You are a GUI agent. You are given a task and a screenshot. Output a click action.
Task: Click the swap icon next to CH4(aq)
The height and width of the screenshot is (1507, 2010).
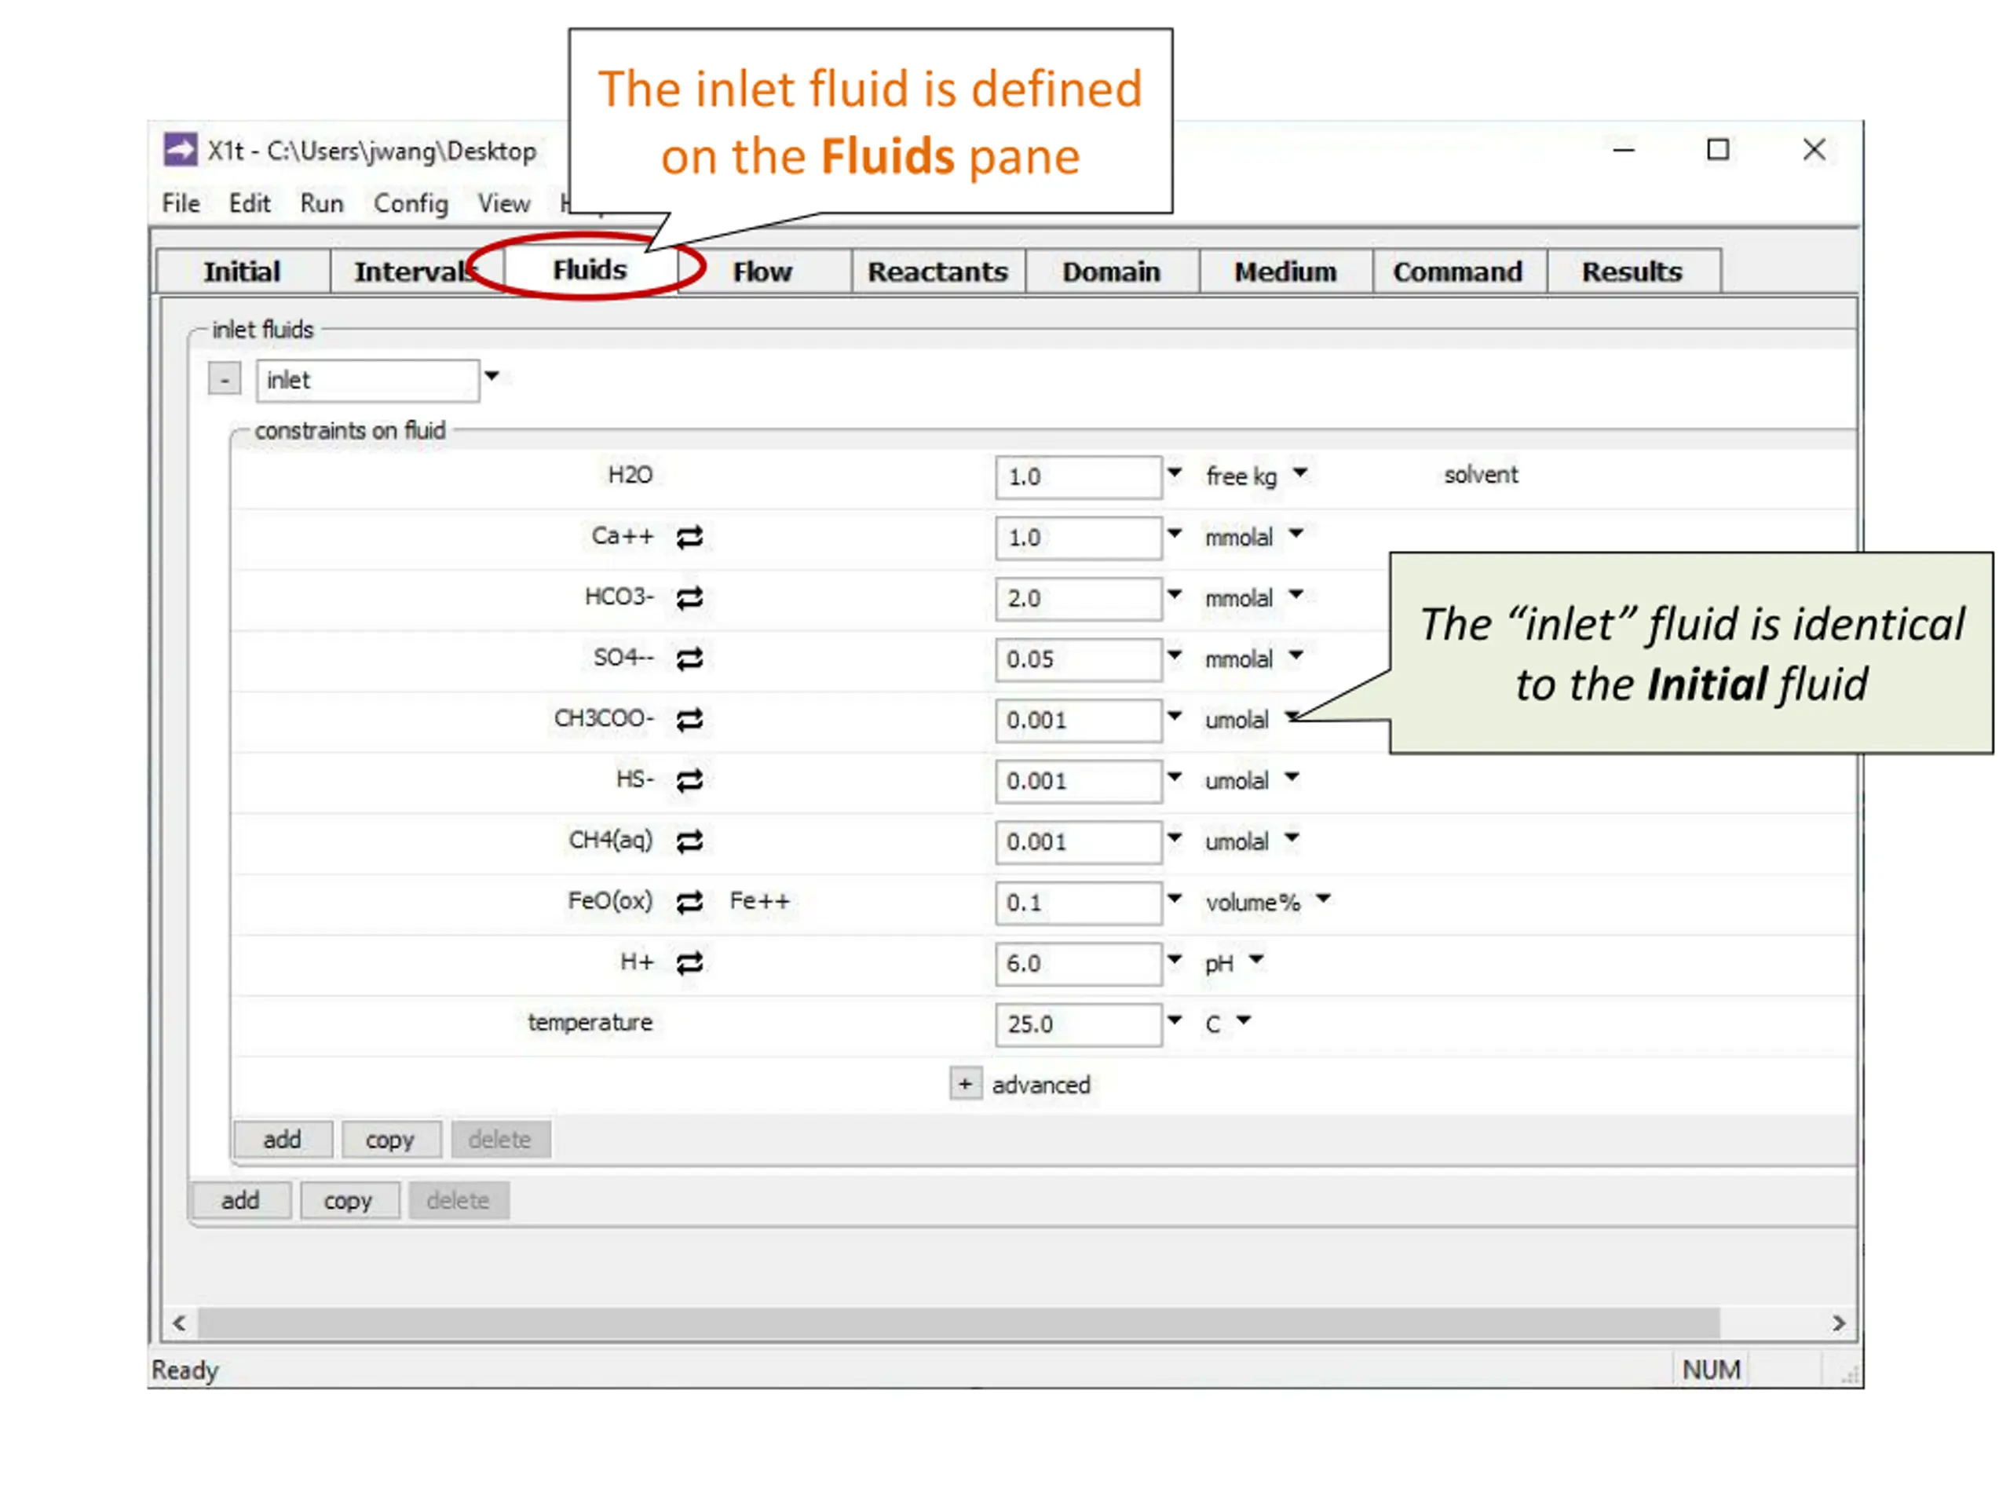pyautogui.click(x=689, y=841)
